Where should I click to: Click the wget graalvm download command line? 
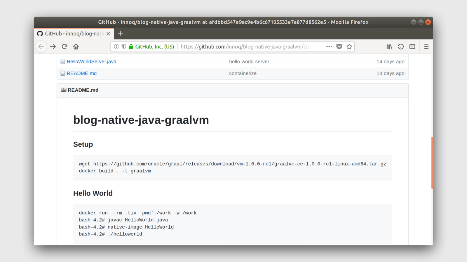pyautogui.click(x=232, y=164)
